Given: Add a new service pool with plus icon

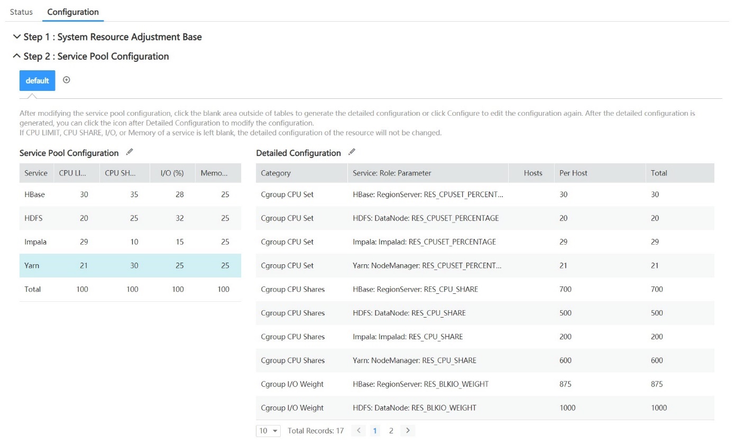Looking at the screenshot, I should click(x=66, y=80).
